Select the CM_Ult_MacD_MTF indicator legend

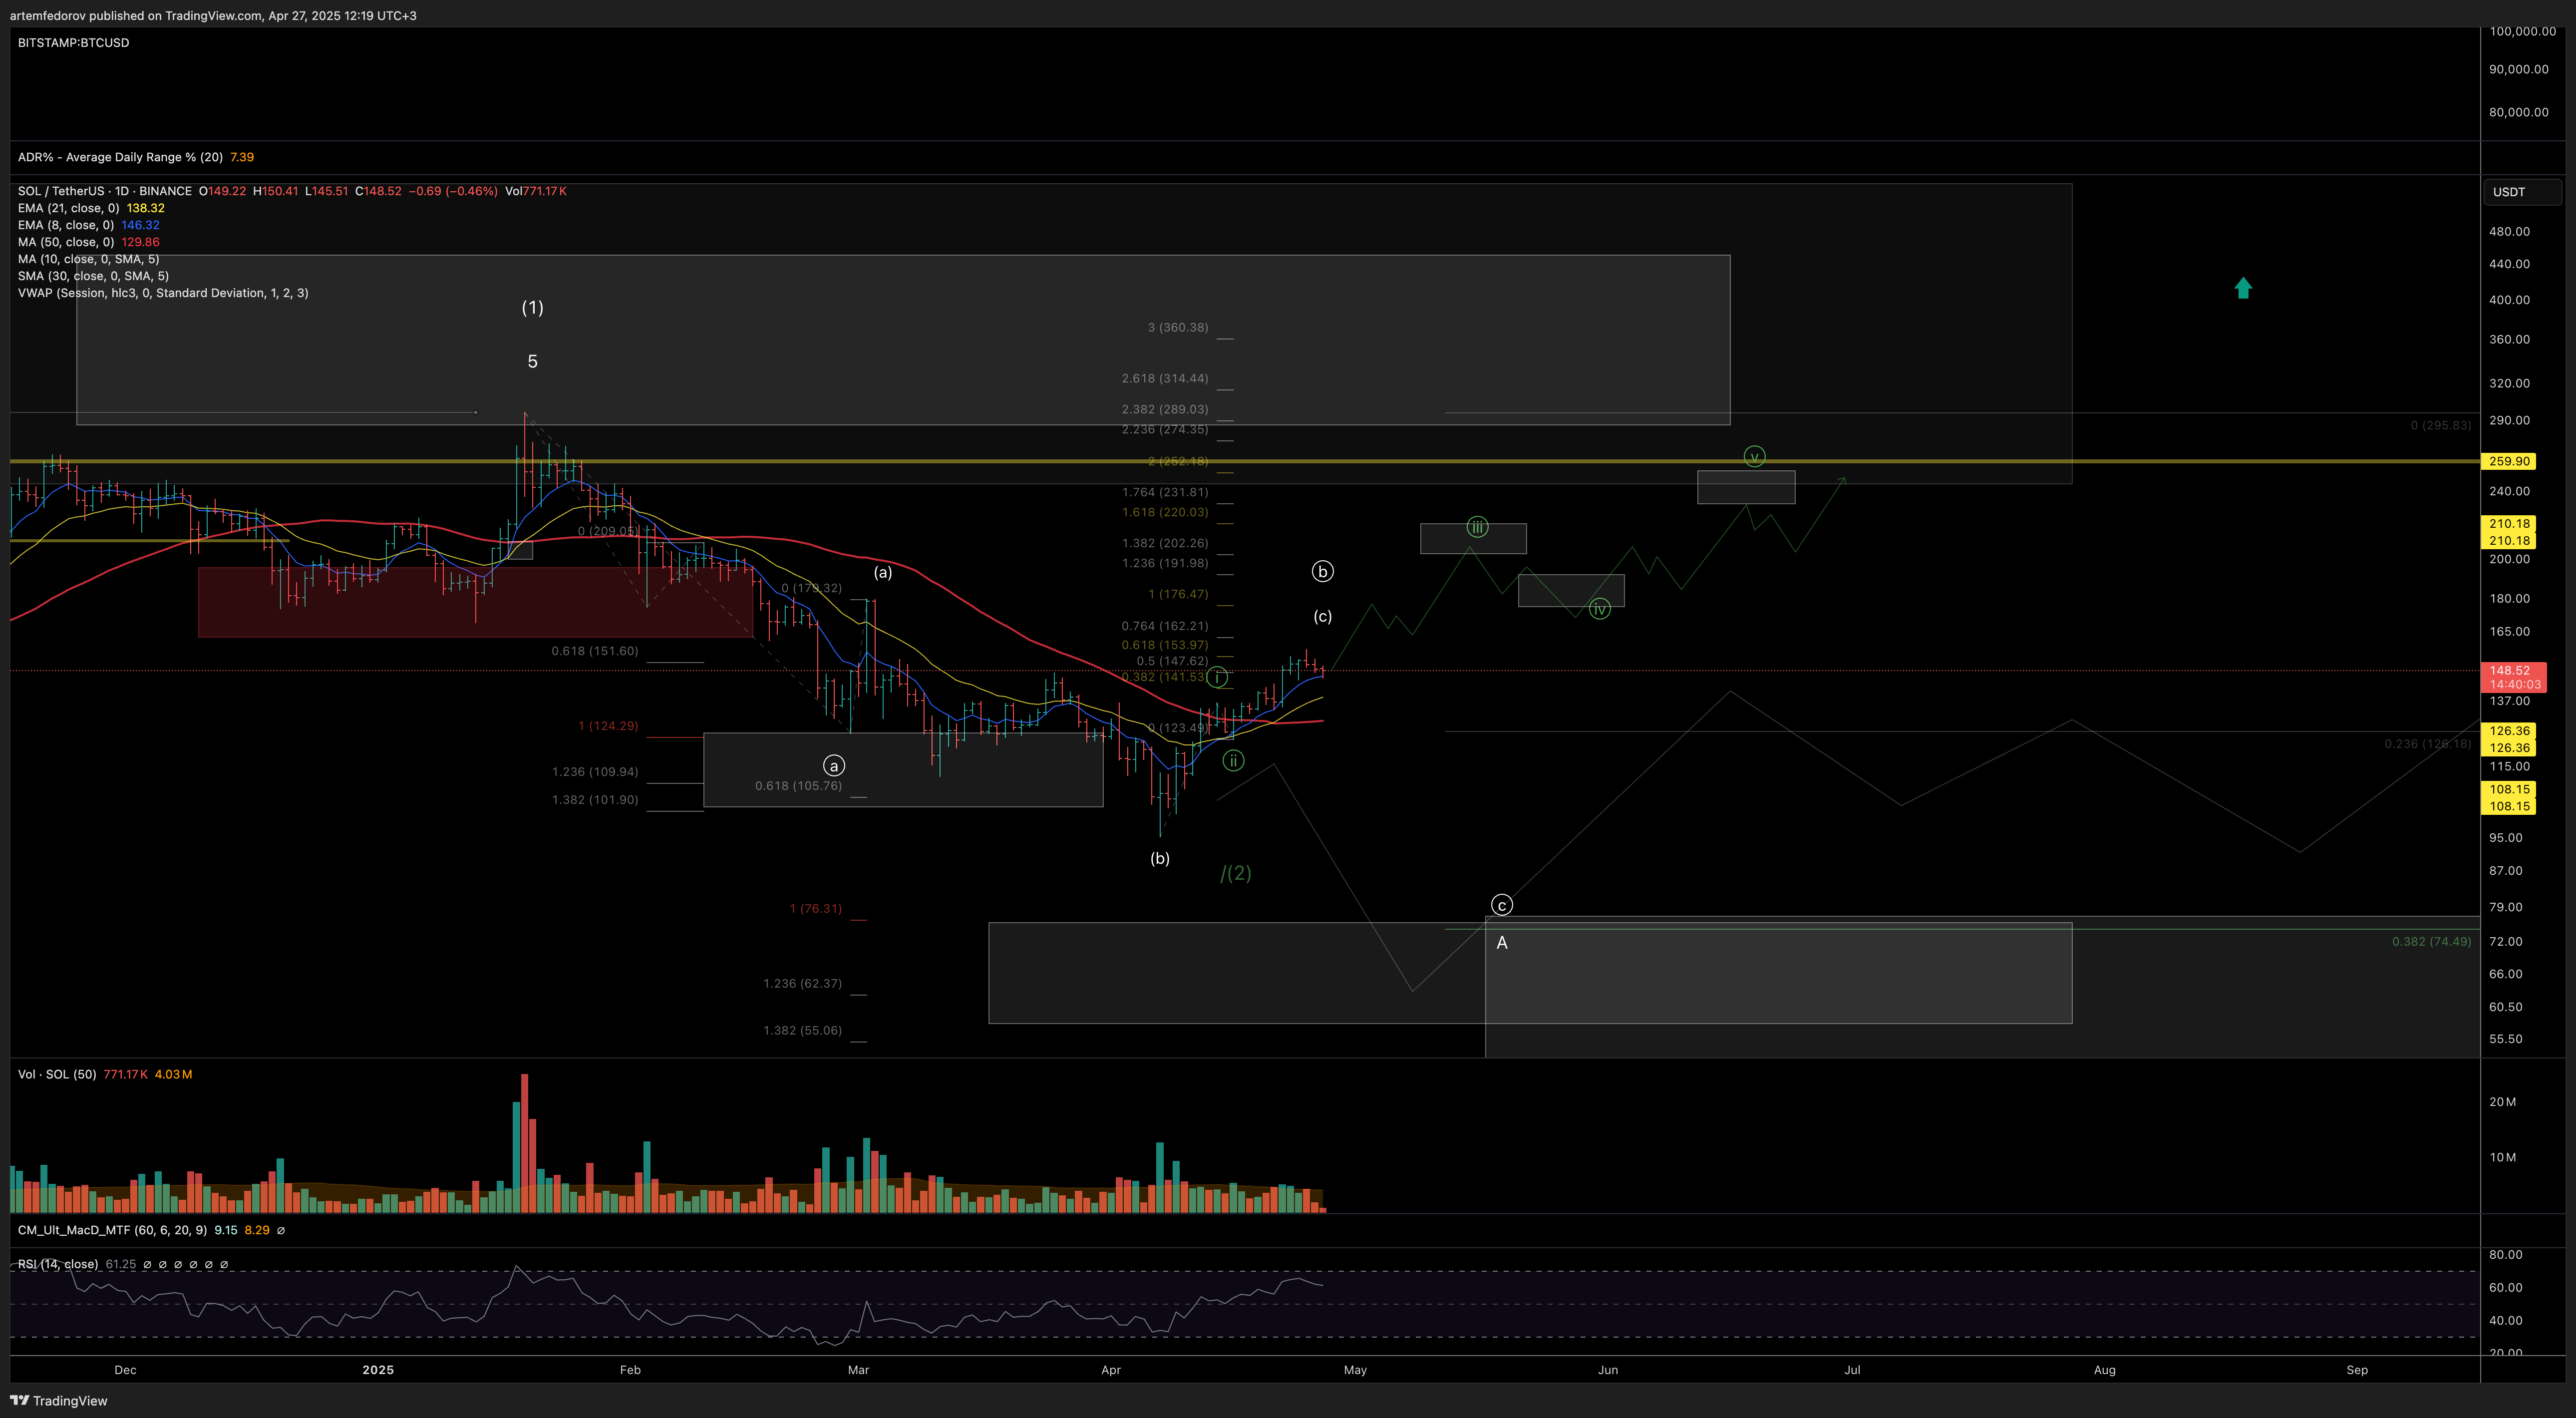[150, 1230]
